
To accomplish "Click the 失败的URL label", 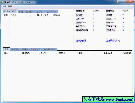I will pos(81,26).
